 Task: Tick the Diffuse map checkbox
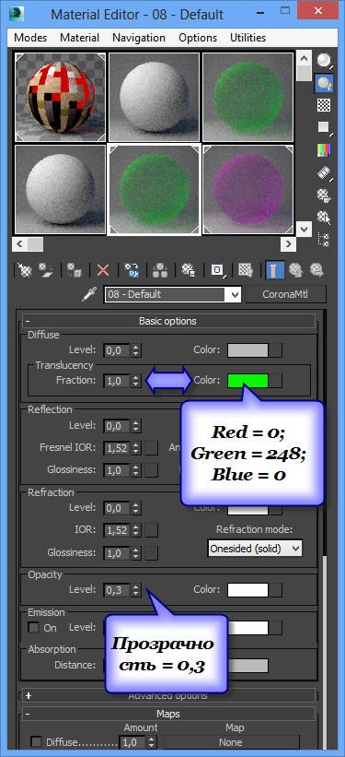coord(36,741)
